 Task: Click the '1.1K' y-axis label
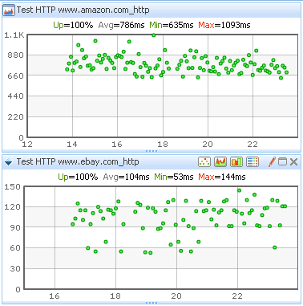[x=14, y=35]
